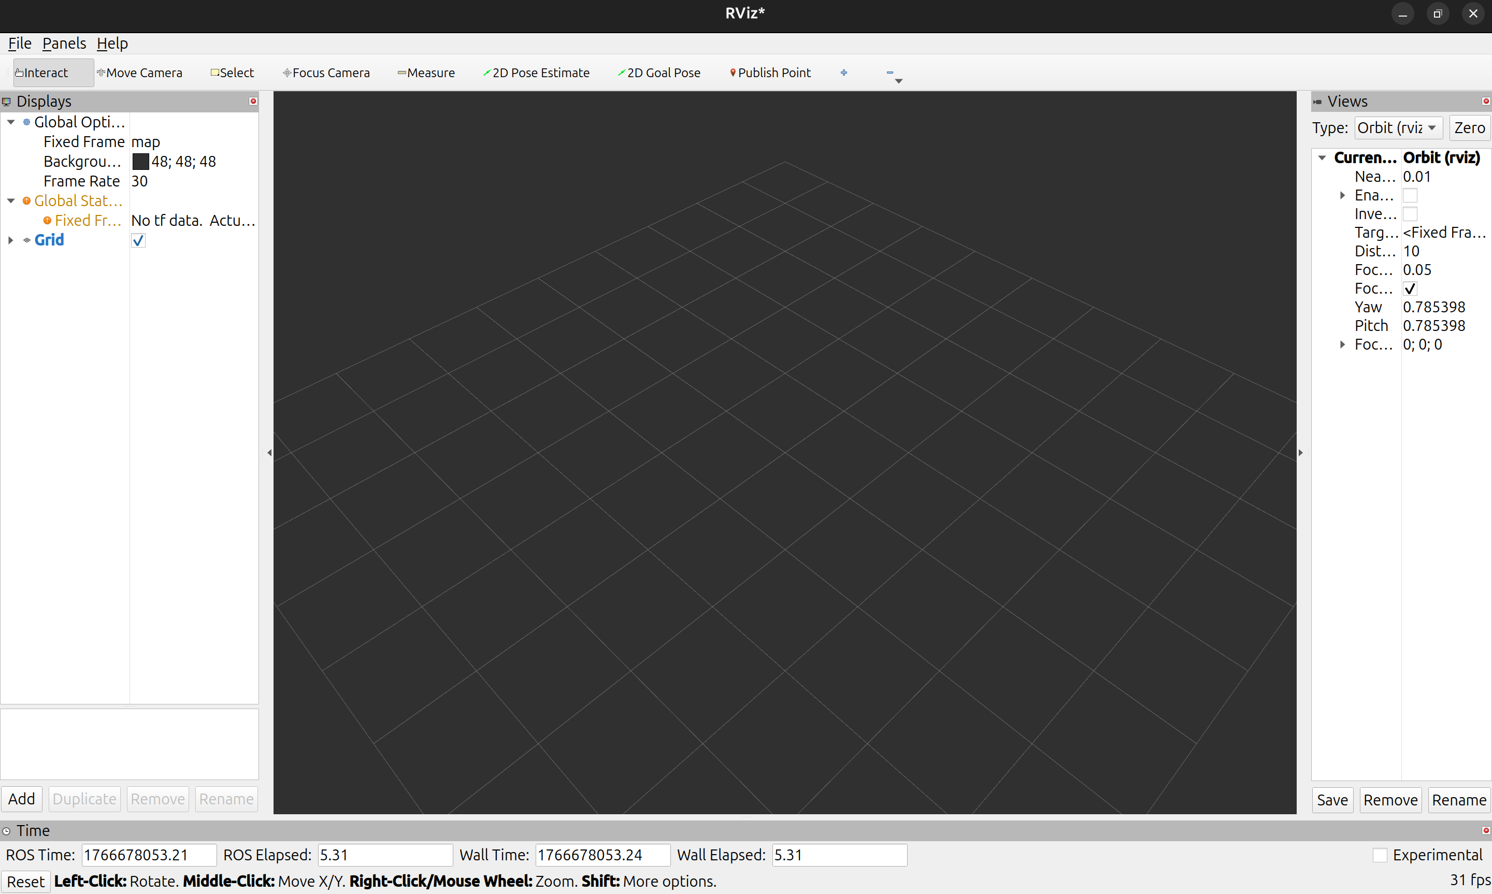Close the Time panel
Viewport: 1492px width, 894px height.
(x=1486, y=831)
